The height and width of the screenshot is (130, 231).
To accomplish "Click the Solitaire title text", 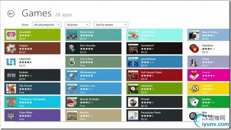I will click(207, 86).
